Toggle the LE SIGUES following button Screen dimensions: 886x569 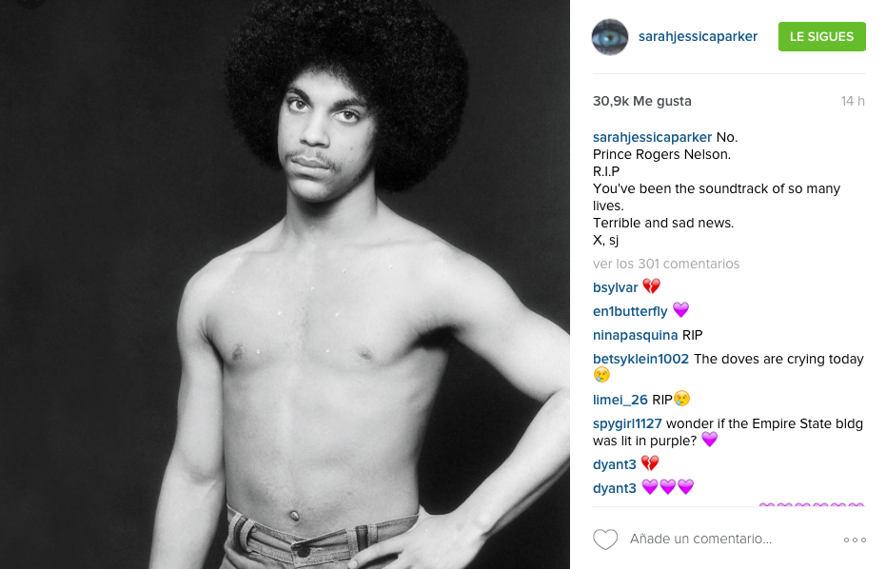pyautogui.click(x=821, y=37)
